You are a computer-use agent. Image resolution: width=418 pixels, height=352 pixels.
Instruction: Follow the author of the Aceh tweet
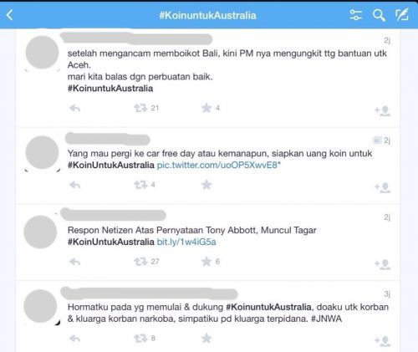(x=382, y=110)
